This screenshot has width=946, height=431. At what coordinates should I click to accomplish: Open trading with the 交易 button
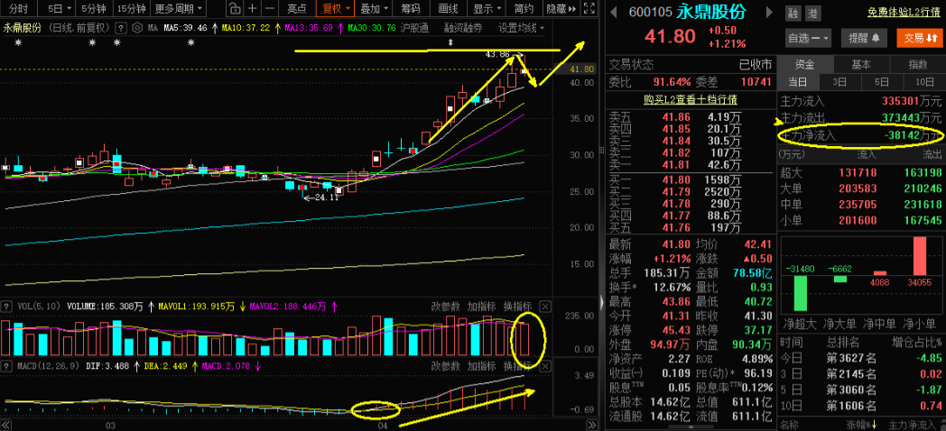click(x=919, y=38)
